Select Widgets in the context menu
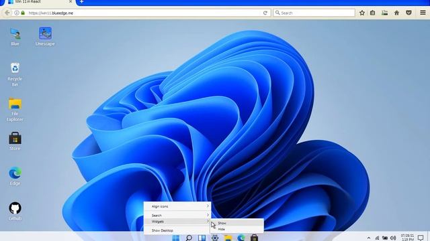Image resolution: width=430 pixels, height=241 pixels. click(177, 222)
